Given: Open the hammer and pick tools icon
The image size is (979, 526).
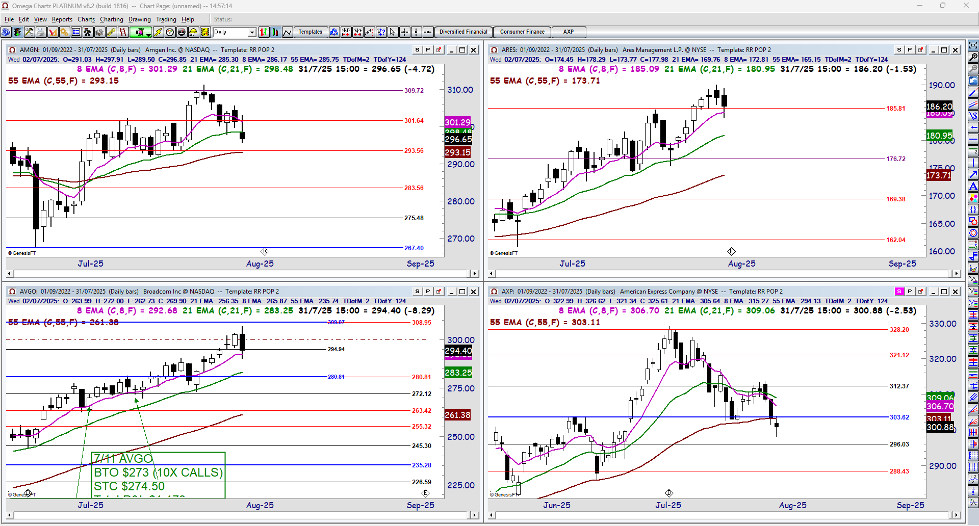Looking at the screenshot, I should (x=29, y=32).
